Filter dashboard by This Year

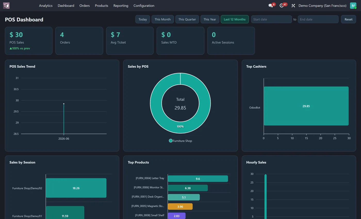coord(210,19)
